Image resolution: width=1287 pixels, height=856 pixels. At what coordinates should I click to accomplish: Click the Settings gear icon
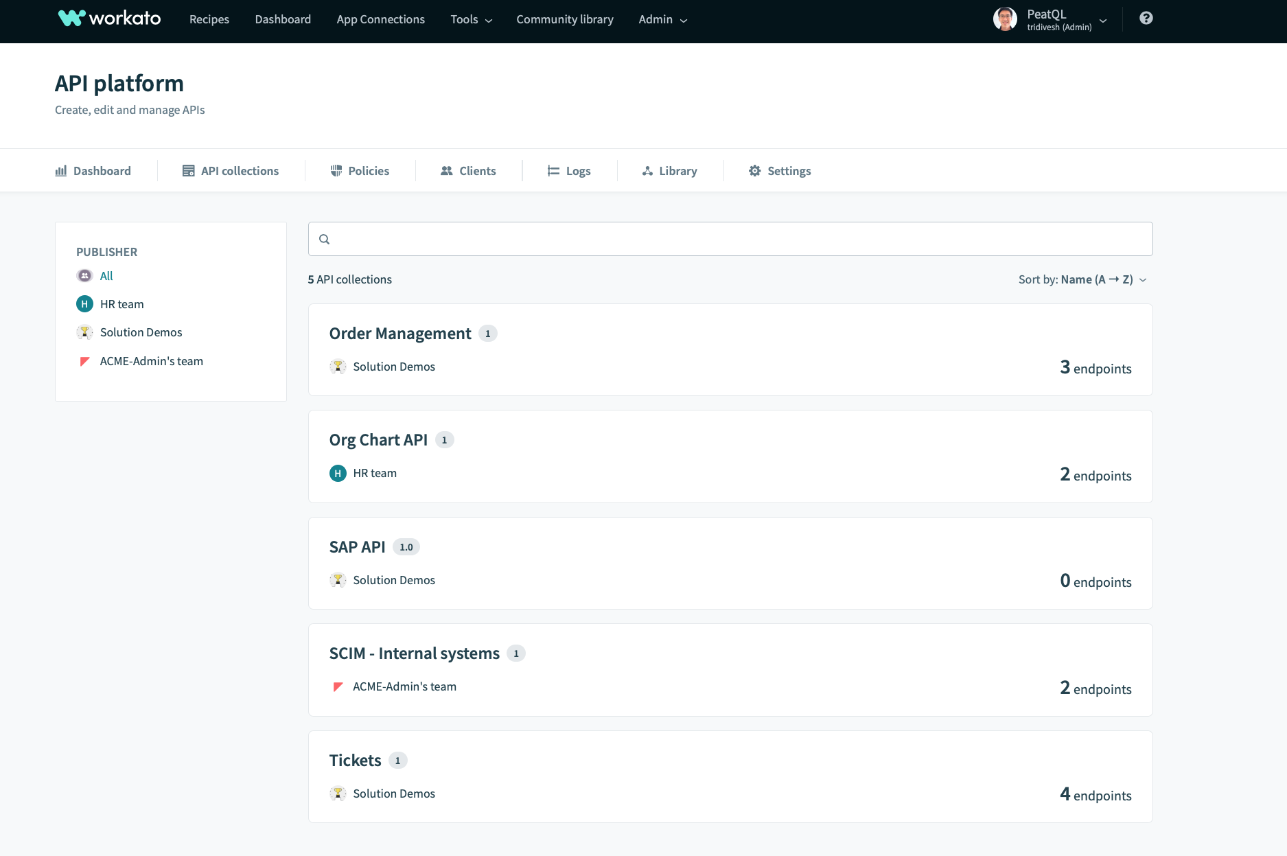tap(754, 171)
